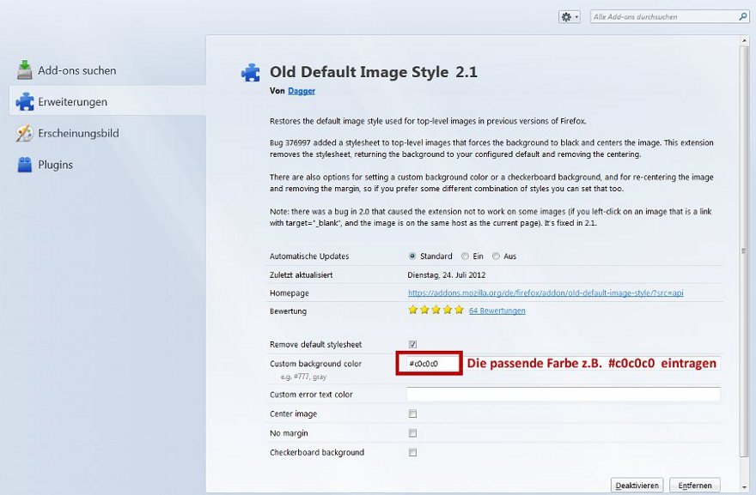
Task: Open the Add-ons suchen section
Action: coord(107,70)
